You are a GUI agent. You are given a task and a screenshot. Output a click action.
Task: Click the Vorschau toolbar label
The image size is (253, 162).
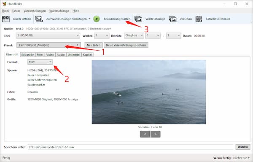coord(186,19)
